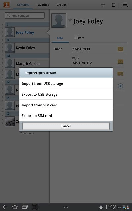This screenshot has width=132, height=211.
Task: Choose Import from SIM card
Action: point(66,105)
